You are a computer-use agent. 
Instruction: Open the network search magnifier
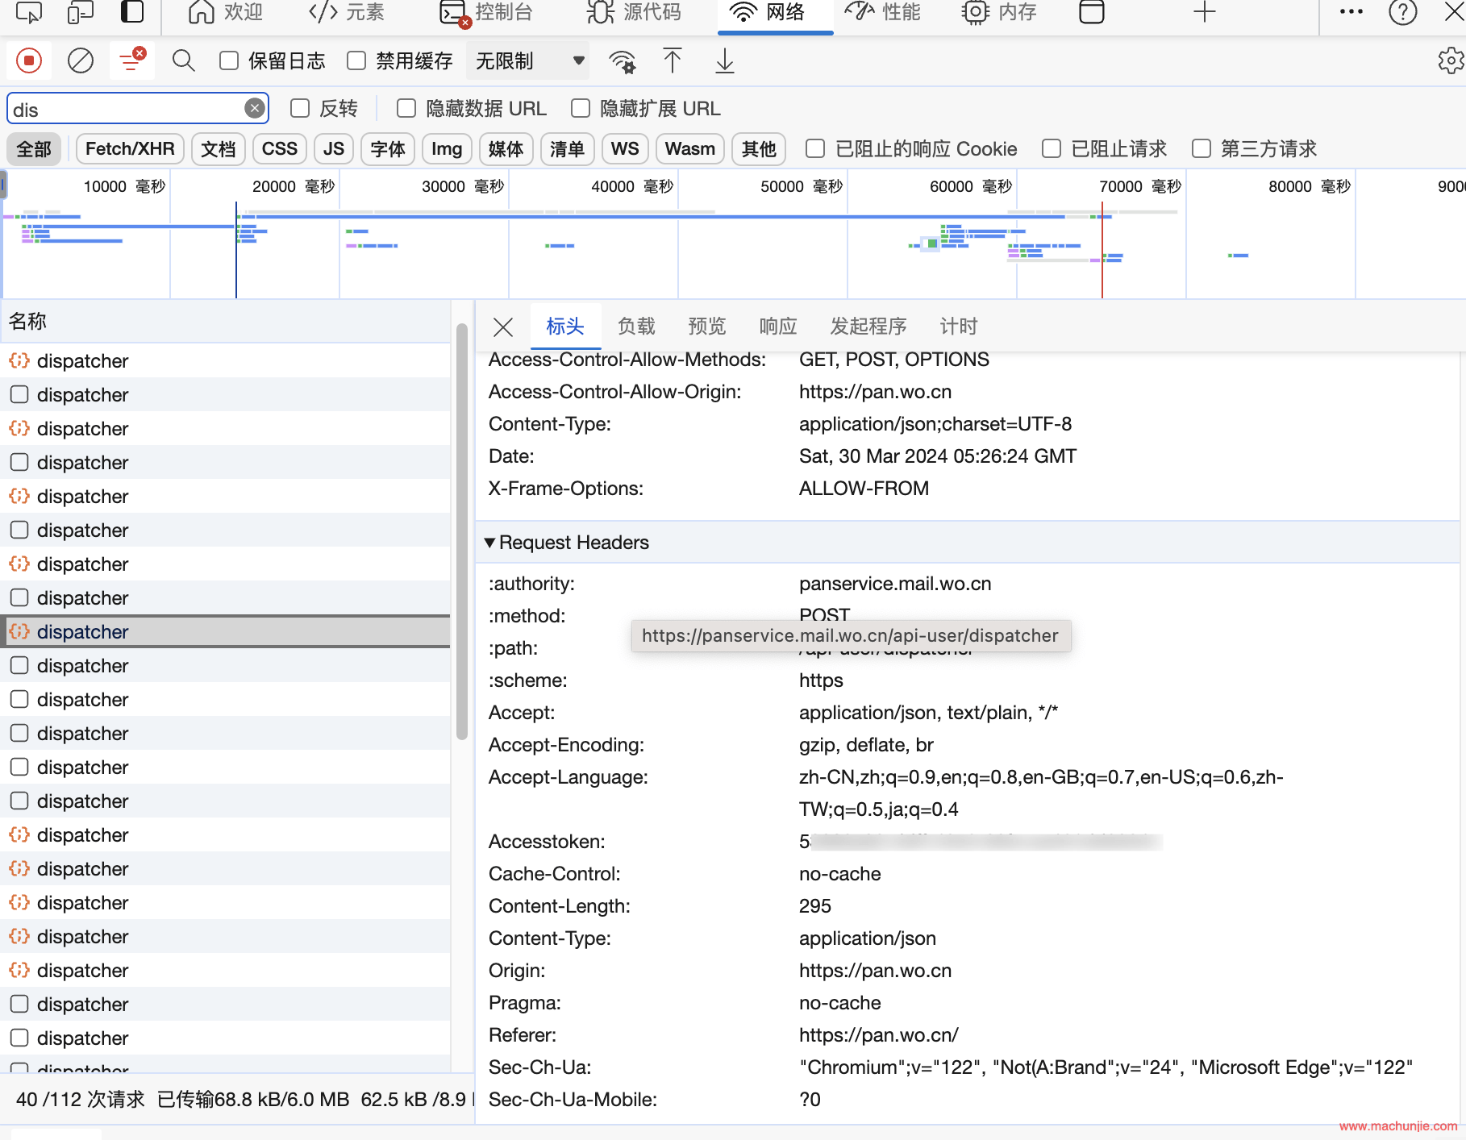tap(183, 61)
